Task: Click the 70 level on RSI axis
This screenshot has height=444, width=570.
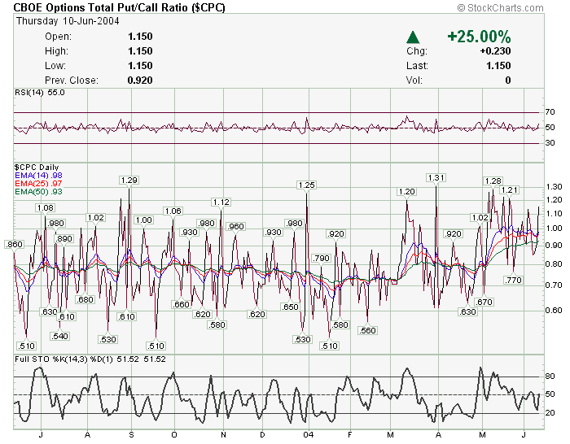Action: [550, 112]
